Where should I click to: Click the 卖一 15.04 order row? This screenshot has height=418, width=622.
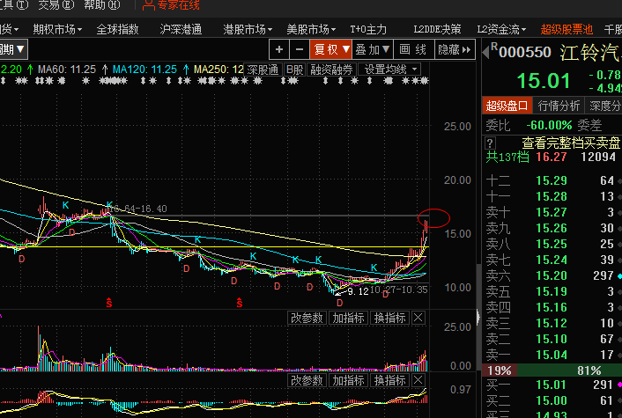pos(552,355)
